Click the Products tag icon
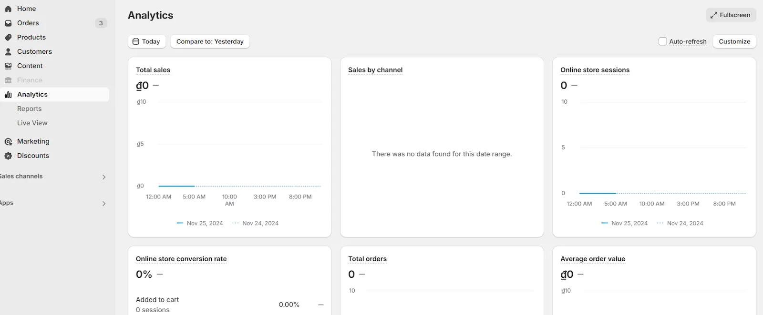Viewport: 763px width, 315px height. 8,37
